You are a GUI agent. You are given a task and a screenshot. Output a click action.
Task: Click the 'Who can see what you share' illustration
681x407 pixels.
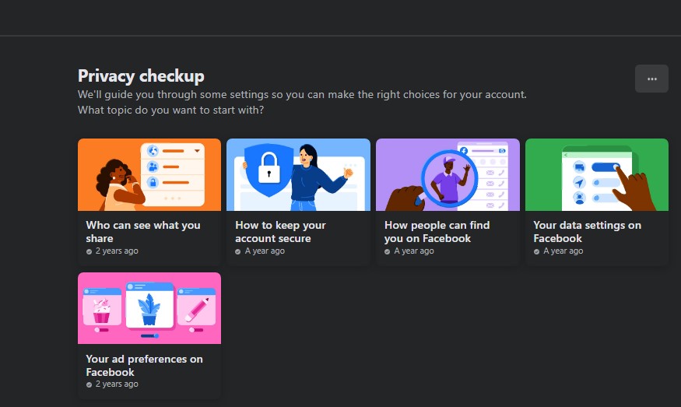pos(149,174)
